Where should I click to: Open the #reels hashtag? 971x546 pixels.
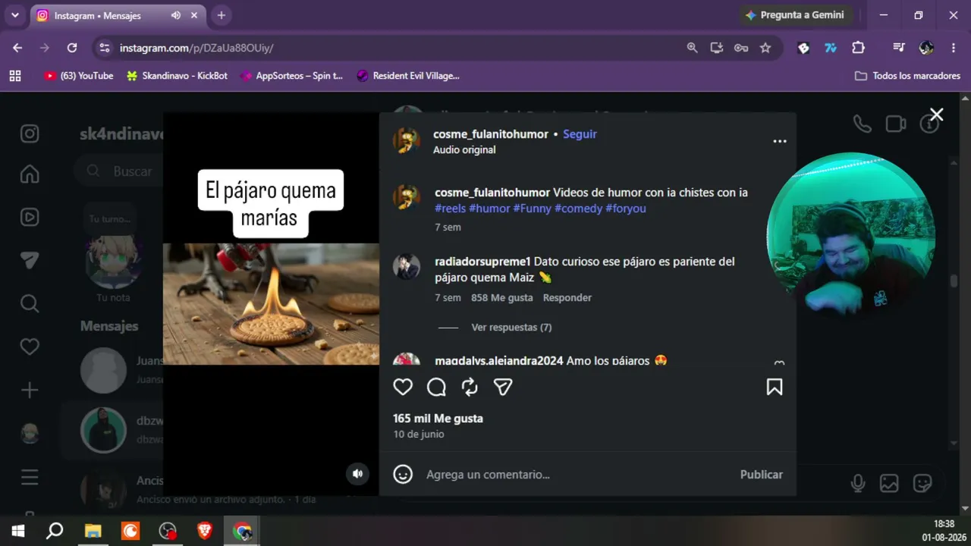click(450, 209)
